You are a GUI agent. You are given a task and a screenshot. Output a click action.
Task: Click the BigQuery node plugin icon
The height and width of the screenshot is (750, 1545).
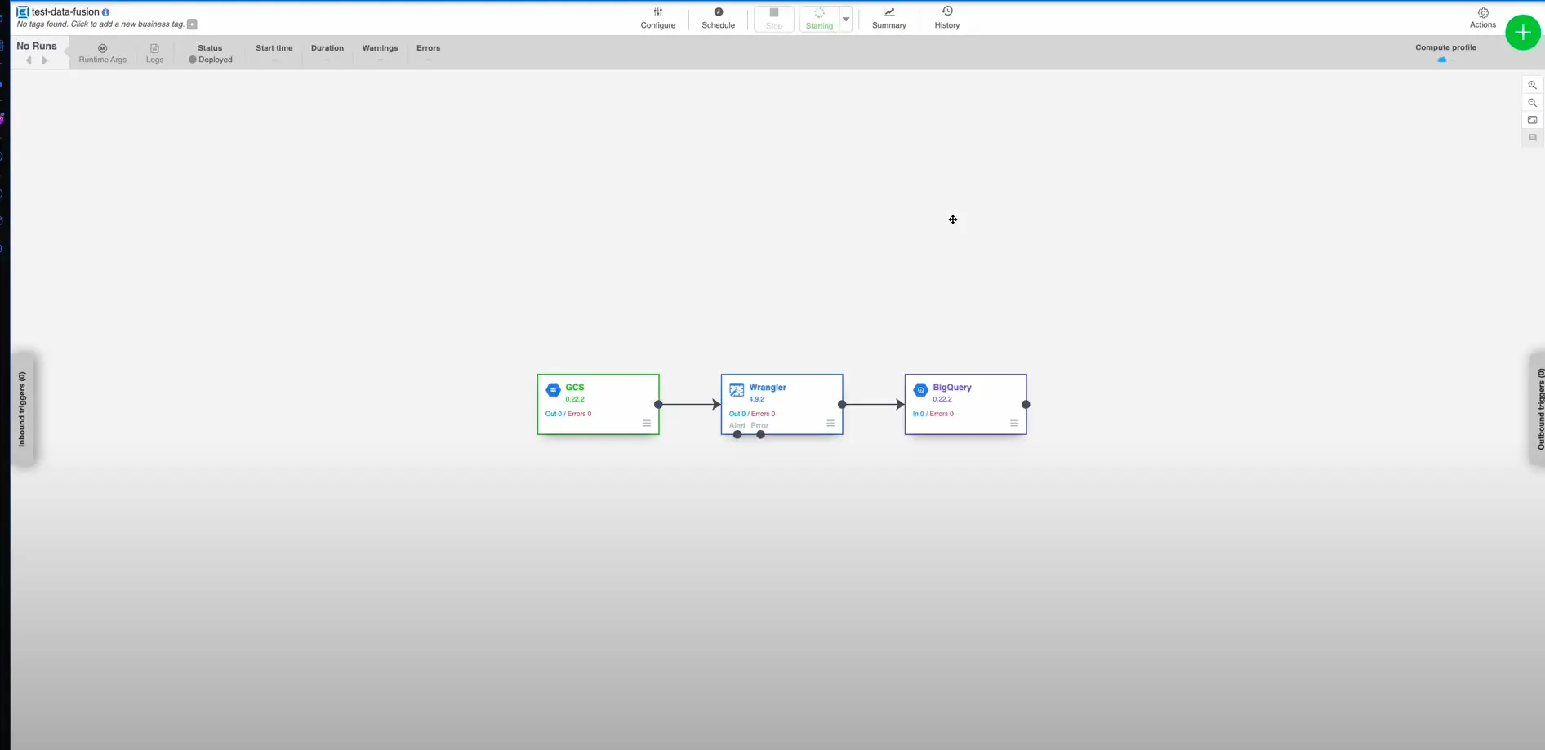920,390
